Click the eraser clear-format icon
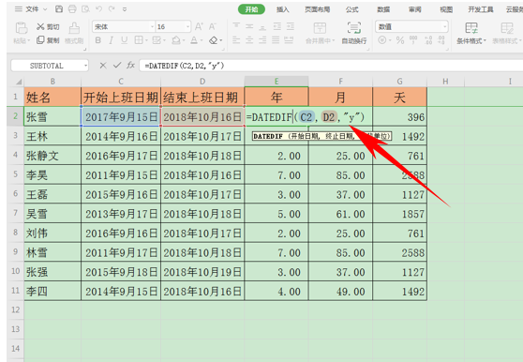The height and width of the screenshot is (362, 523). (x=213, y=40)
